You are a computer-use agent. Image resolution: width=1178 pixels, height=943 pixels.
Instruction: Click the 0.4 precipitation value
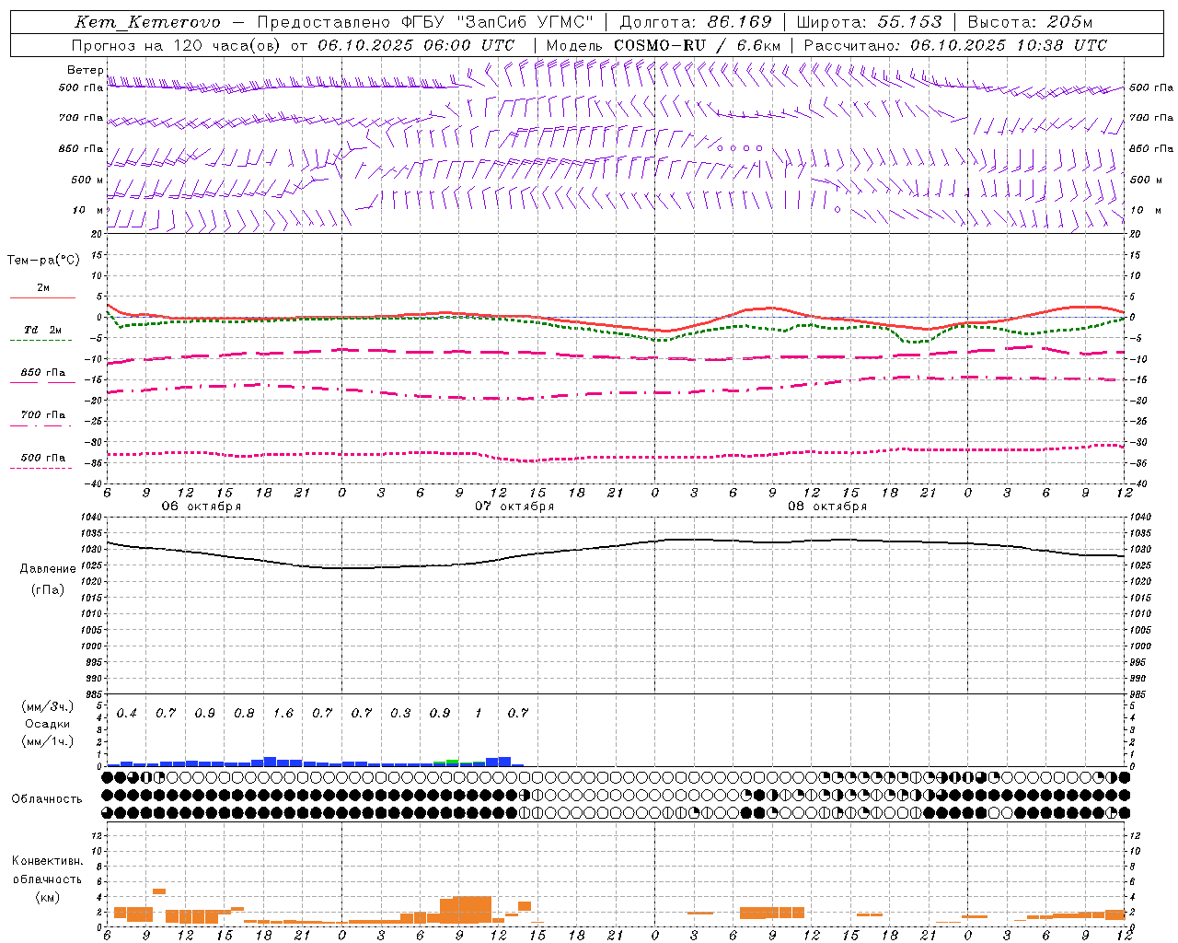point(127,714)
